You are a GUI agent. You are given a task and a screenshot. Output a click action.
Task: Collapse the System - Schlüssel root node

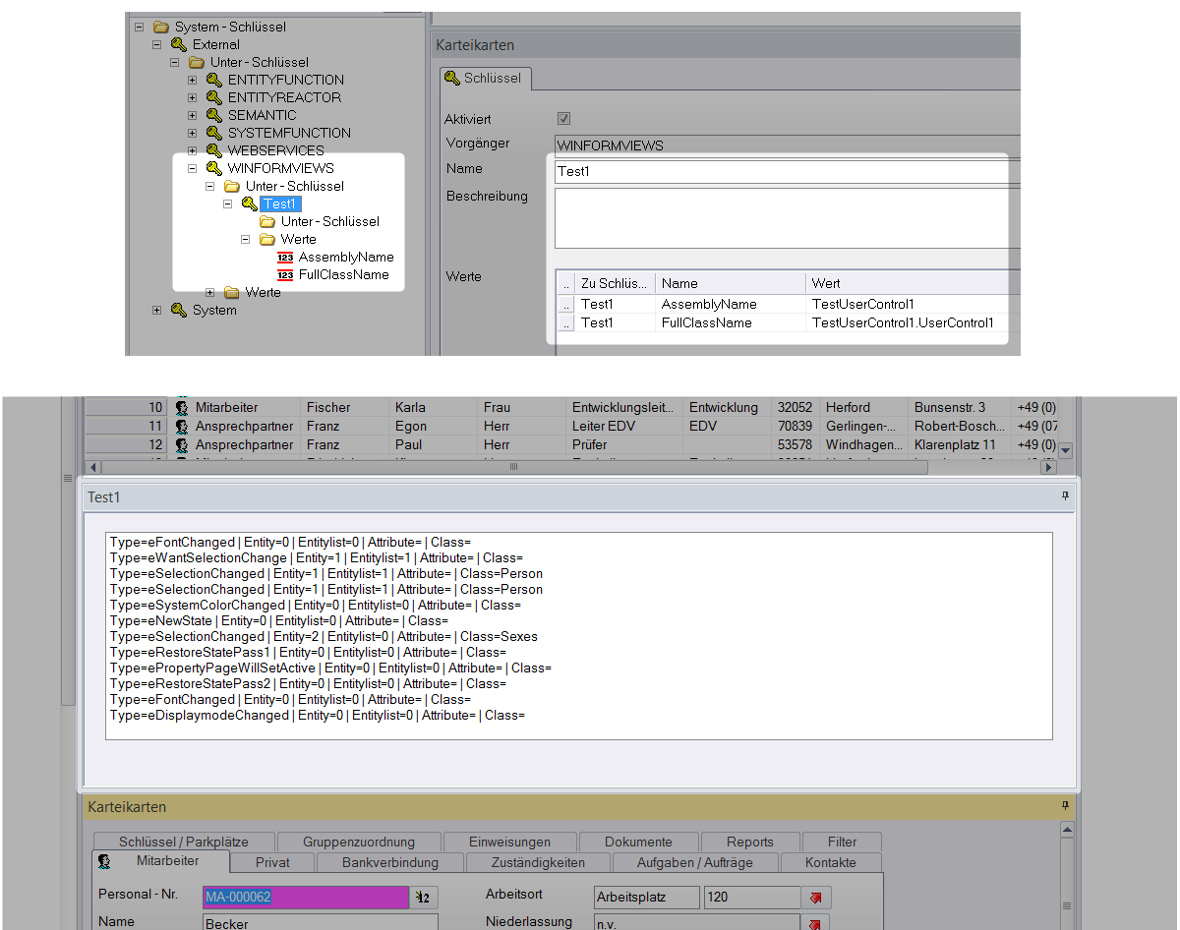[x=140, y=27]
